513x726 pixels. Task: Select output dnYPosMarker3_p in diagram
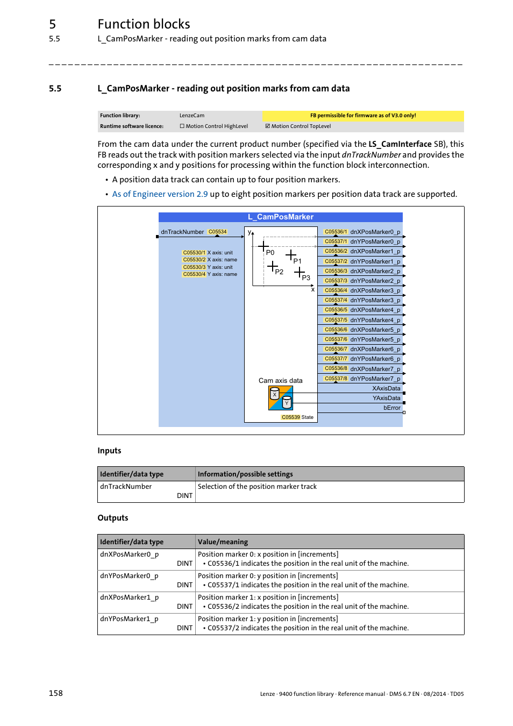(x=375, y=301)
